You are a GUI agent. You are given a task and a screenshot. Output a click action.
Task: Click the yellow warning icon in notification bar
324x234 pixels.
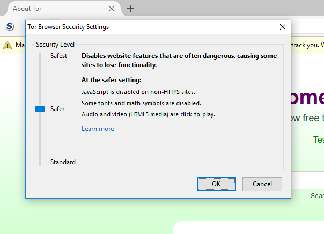(8, 46)
